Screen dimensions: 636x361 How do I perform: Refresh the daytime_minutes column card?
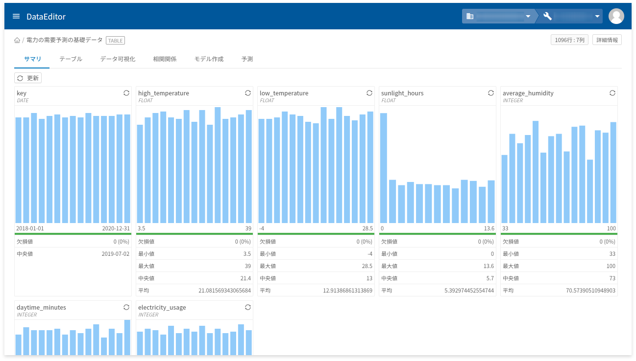point(126,307)
